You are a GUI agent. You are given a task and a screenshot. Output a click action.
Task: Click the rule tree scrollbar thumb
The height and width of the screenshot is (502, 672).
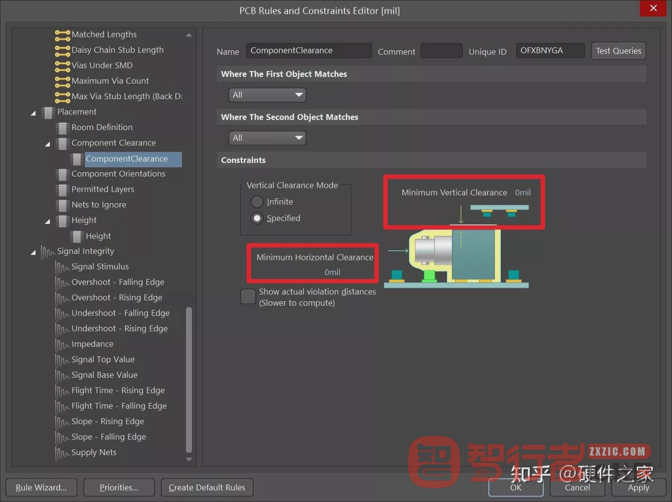pyautogui.click(x=189, y=380)
